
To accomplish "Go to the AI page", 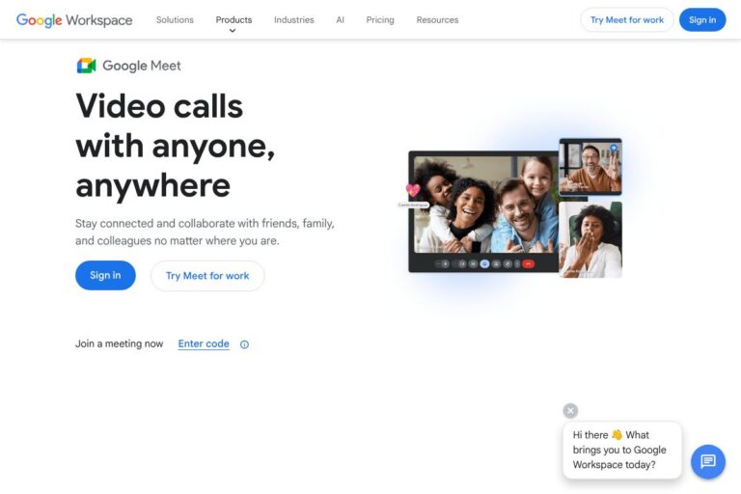I will 340,20.
